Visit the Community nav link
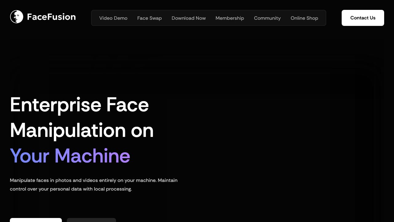 [x=267, y=18]
